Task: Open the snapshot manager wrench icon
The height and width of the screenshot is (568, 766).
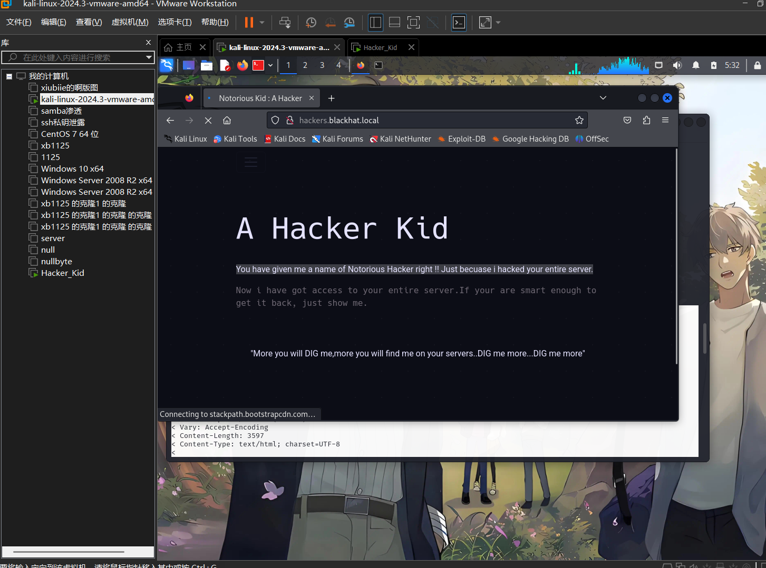Action: pyautogui.click(x=349, y=23)
